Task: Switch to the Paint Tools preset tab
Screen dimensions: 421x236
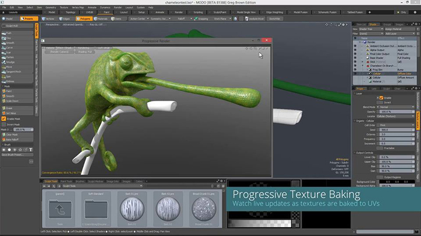Action: point(66,181)
